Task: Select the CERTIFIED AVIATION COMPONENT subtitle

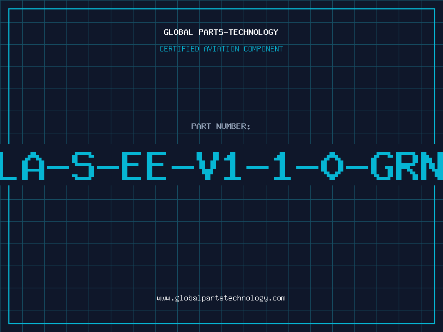Action: click(221, 49)
